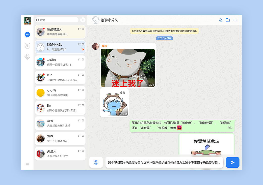Click the 2018/4/18 date chip
Screen dimensions: 263x185
tap(164, 38)
